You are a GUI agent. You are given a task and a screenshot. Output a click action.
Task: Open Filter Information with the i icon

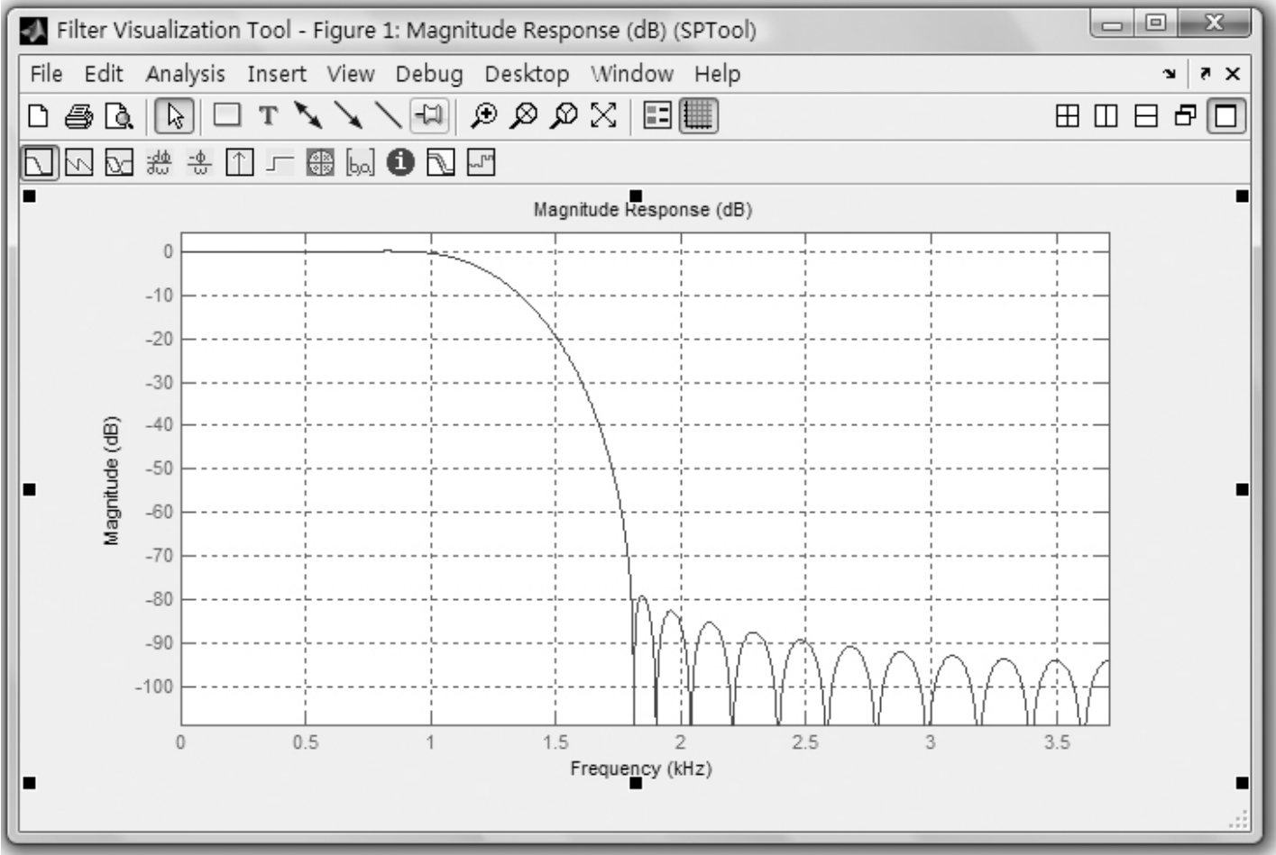click(x=400, y=163)
